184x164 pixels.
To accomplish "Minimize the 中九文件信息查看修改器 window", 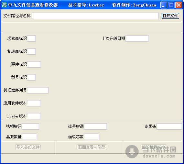I will [x=164, y=5].
